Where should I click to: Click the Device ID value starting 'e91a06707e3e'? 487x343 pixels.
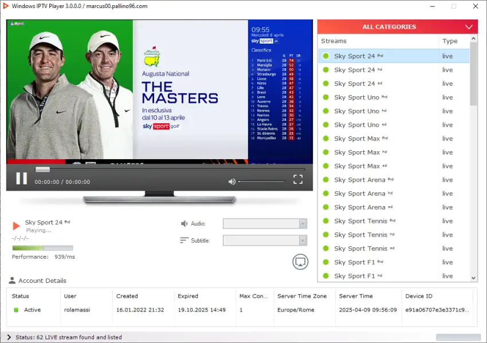[437, 310]
